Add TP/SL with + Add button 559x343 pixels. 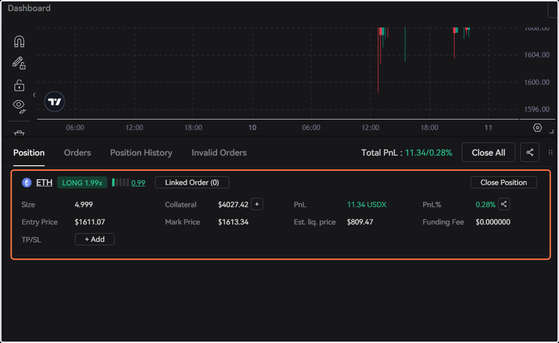click(x=95, y=239)
